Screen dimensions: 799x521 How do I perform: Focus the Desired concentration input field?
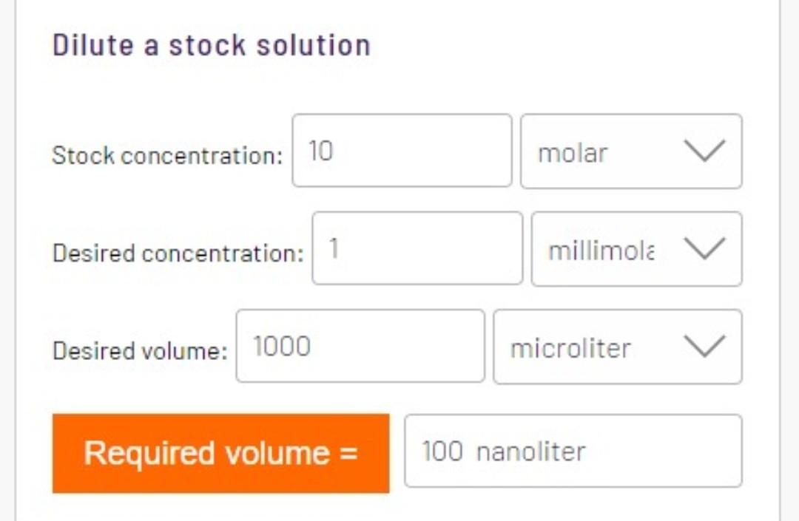417,248
